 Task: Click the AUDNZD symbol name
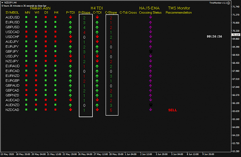12,105
